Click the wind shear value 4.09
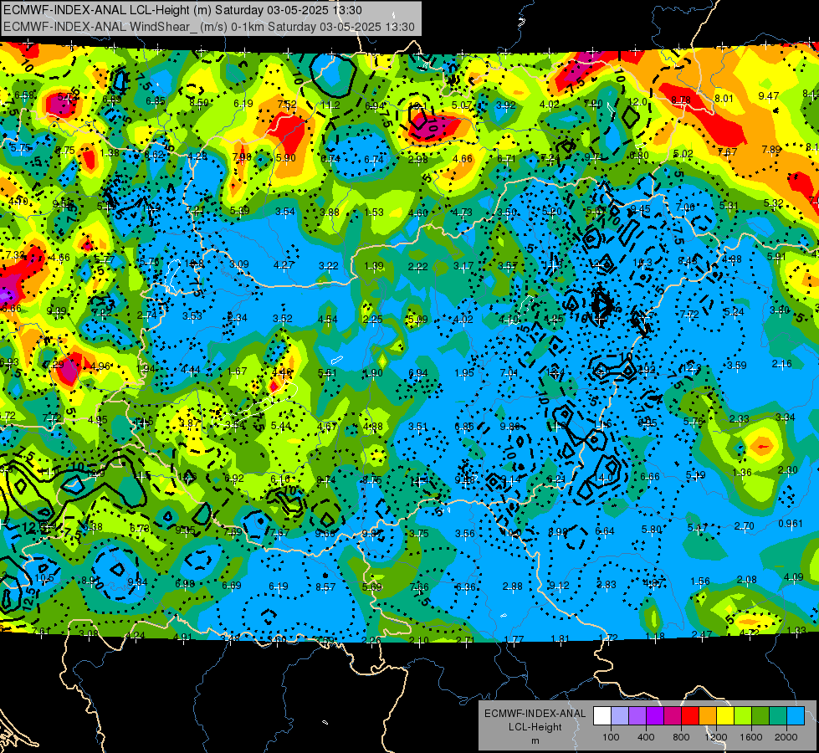 [794, 577]
